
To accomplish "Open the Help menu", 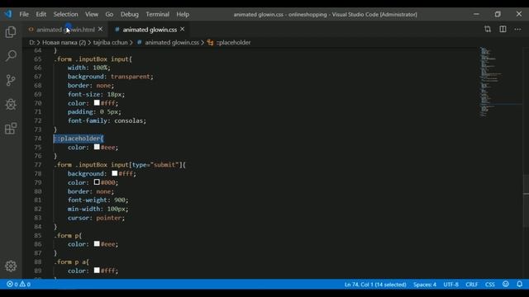I will (183, 14).
